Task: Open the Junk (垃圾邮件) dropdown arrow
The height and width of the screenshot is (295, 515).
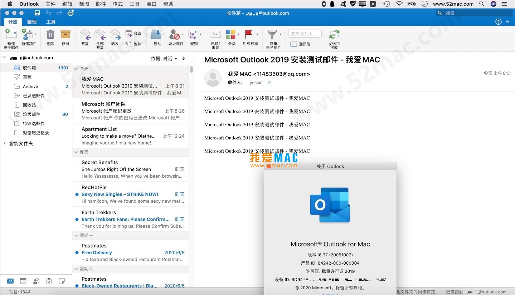Action: pyautogui.click(x=182, y=34)
